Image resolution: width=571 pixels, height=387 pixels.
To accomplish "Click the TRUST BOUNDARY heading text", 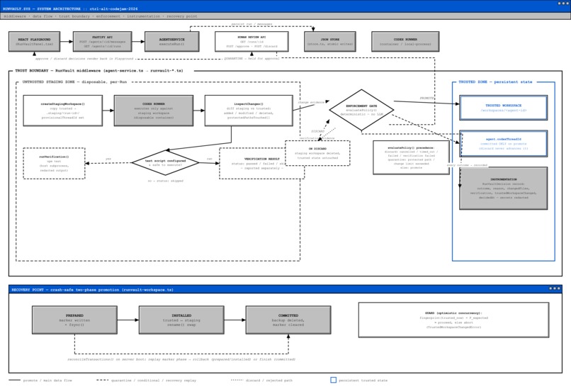I will [99, 71].
